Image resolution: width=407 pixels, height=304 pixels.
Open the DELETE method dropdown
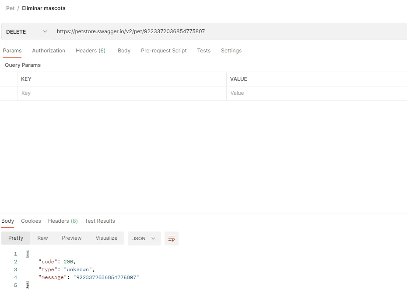click(x=27, y=31)
